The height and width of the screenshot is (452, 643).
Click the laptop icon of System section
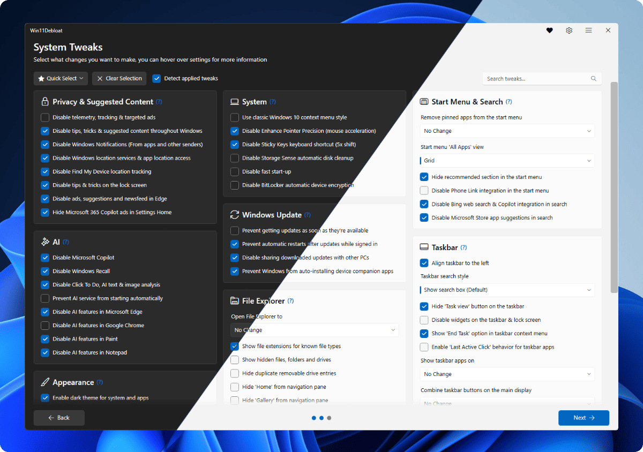234,102
